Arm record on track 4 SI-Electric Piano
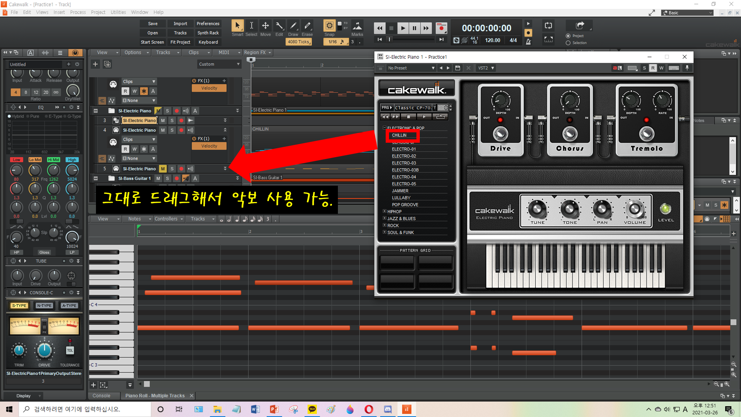This screenshot has height=417, width=741. coord(181,130)
